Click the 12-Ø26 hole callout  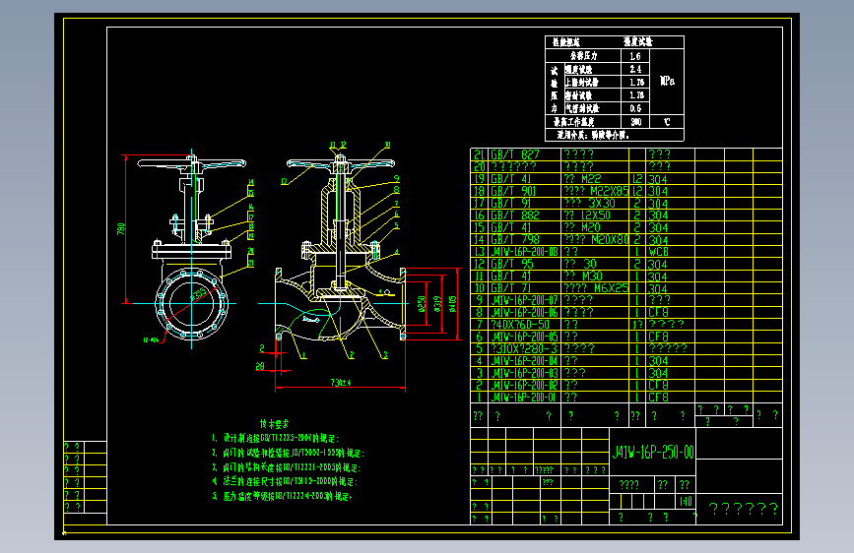(x=151, y=340)
